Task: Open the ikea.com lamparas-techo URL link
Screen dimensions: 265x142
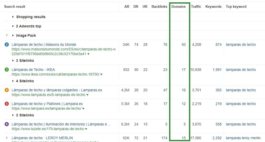Action: (55, 74)
